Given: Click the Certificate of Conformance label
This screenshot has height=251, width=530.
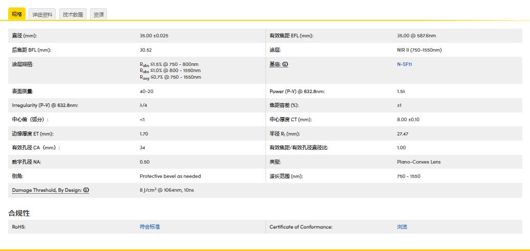Looking at the screenshot, I should coord(301,226).
